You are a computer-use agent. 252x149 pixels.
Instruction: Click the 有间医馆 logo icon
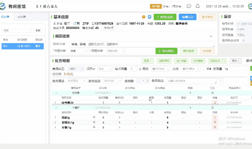pyautogui.click(x=3, y=6)
